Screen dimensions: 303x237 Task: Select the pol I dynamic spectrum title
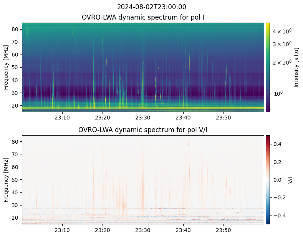click(143, 18)
